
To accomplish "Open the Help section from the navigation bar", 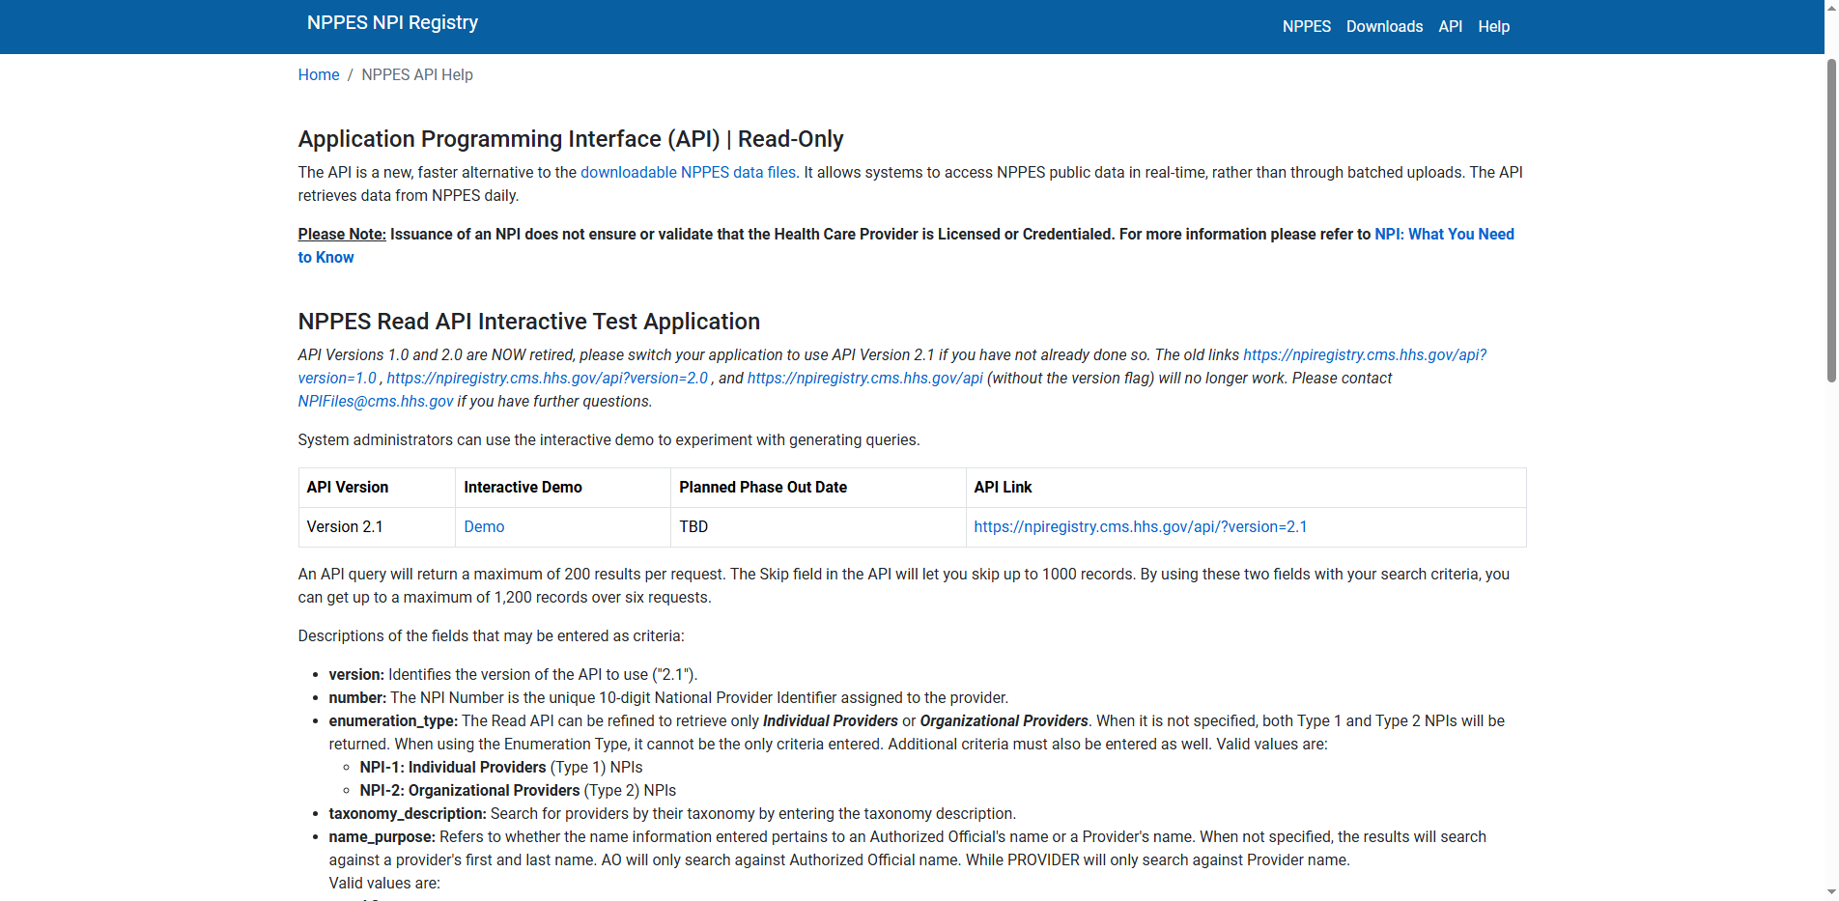I will (1493, 26).
